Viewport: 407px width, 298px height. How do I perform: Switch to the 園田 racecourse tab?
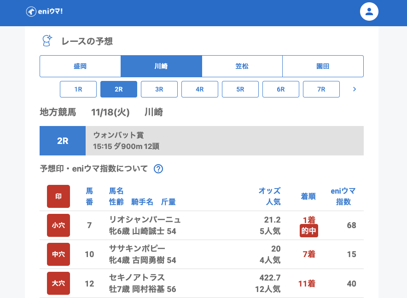pos(323,66)
